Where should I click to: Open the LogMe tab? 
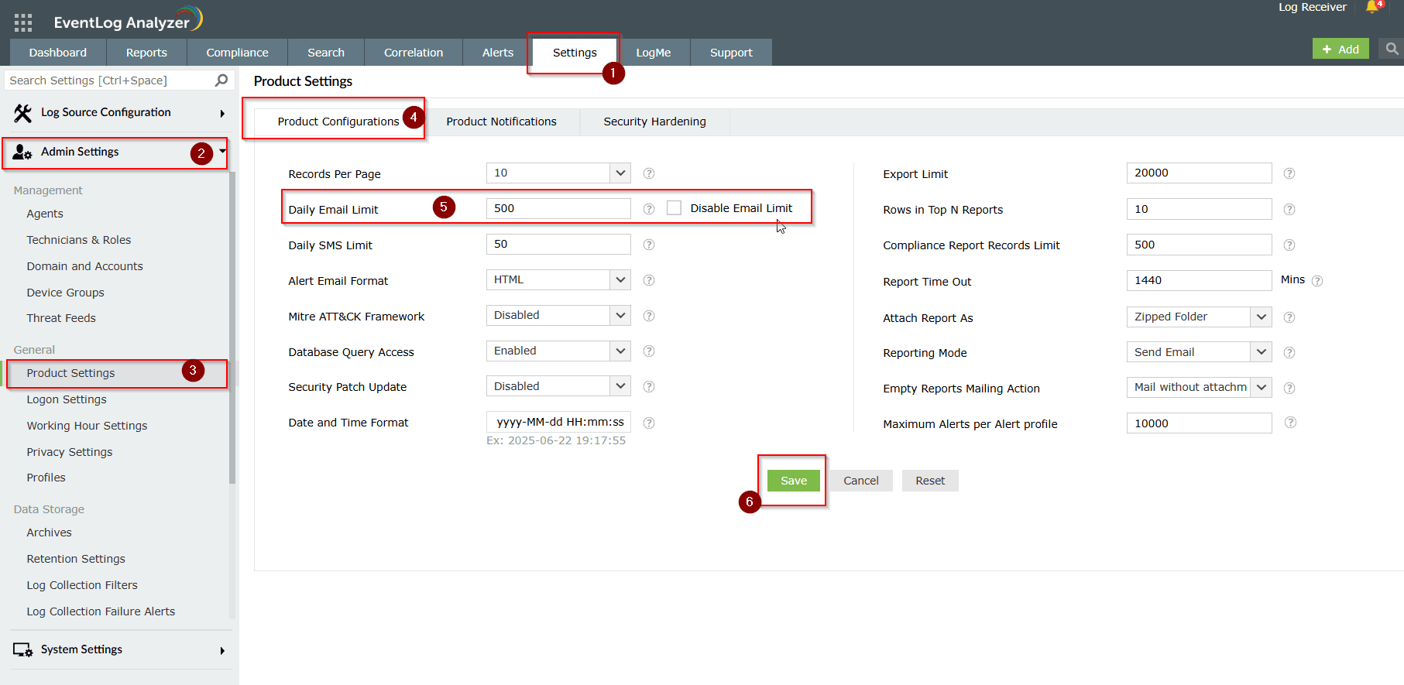pos(654,53)
